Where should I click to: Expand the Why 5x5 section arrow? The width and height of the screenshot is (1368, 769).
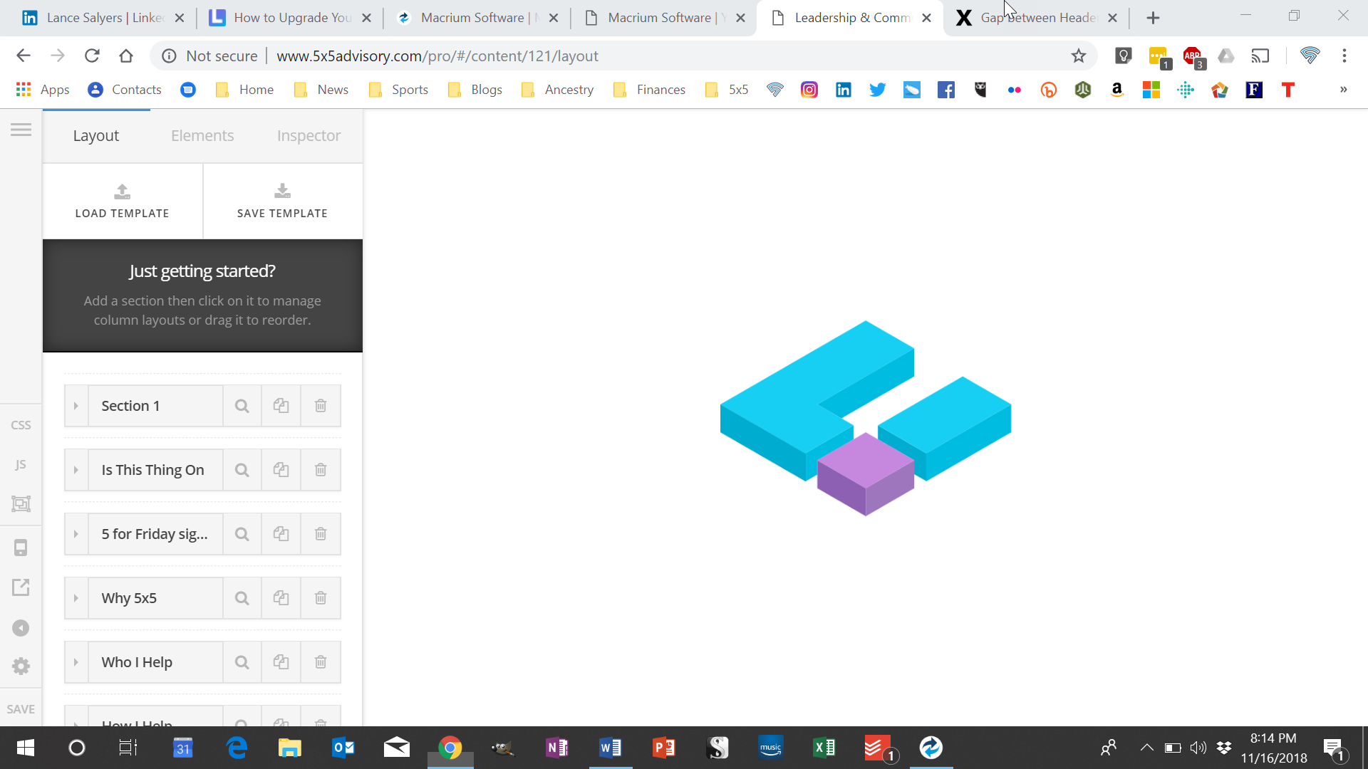[76, 598]
